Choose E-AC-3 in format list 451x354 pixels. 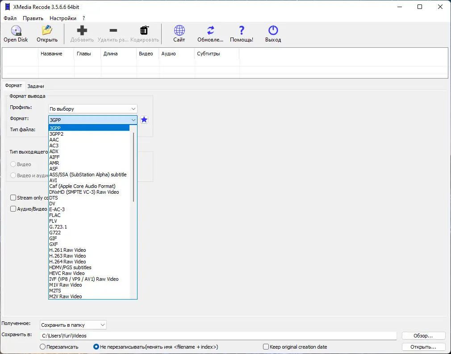(89, 209)
